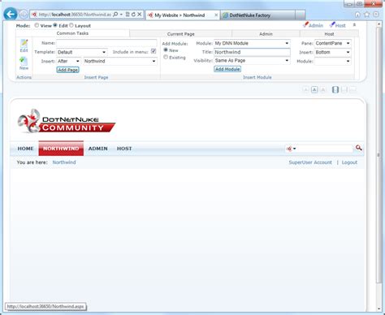This screenshot has height=315, width=385.
Task: Click the Logout link
Action: [349, 162]
